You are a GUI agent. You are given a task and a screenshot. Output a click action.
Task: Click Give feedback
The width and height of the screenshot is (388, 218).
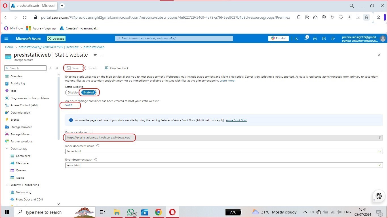[117, 68]
